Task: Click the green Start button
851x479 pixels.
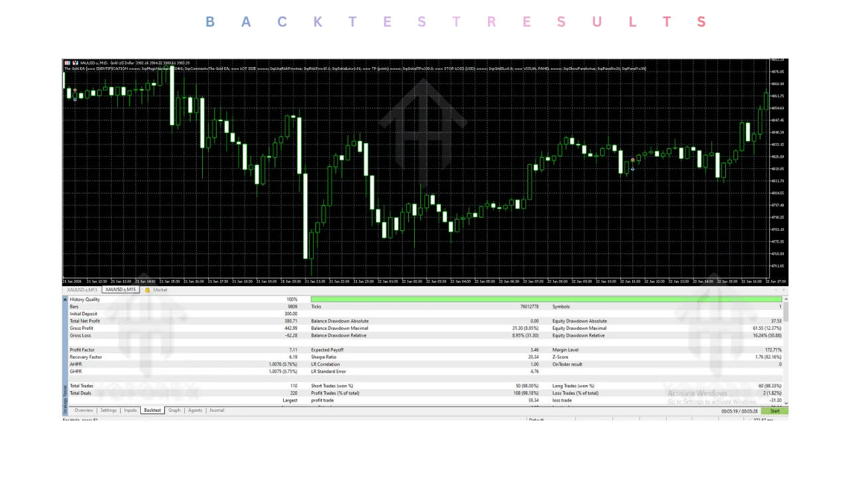Action: pos(775,411)
